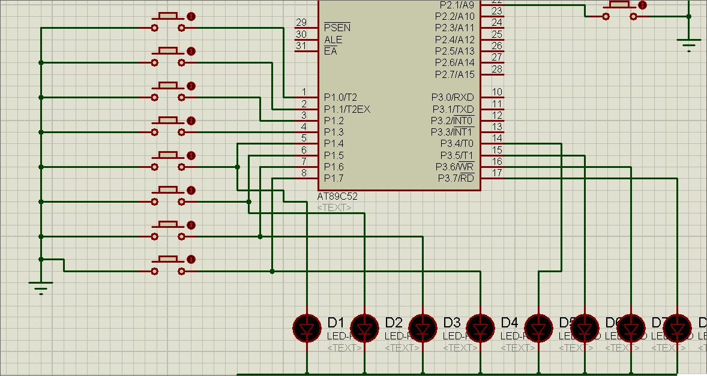
Task: Click the P2.2/A10 pin label
Action: tap(455, 16)
